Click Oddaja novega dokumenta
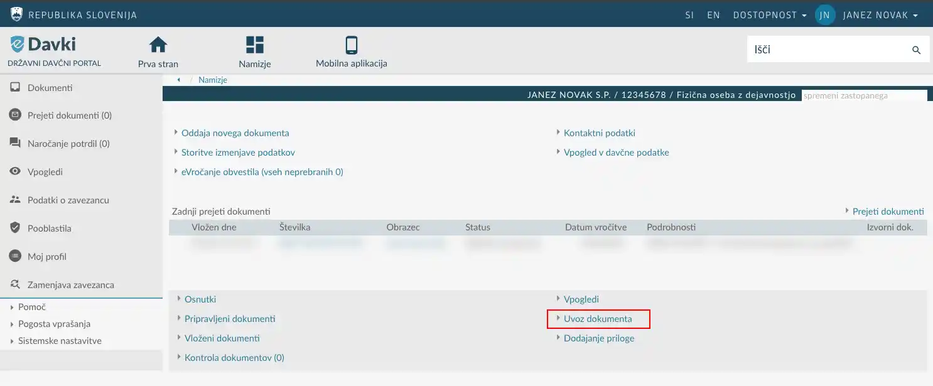933x386 pixels. point(235,132)
